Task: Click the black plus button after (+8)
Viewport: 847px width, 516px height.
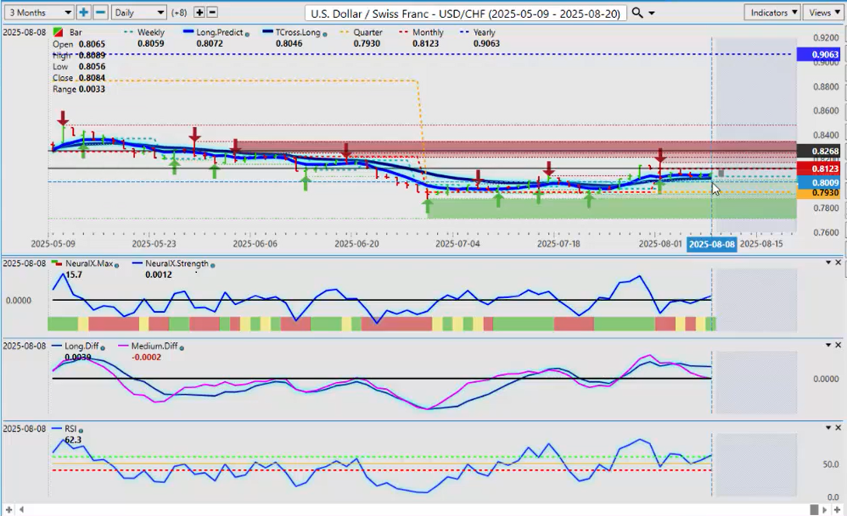Action: pos(199,13)
